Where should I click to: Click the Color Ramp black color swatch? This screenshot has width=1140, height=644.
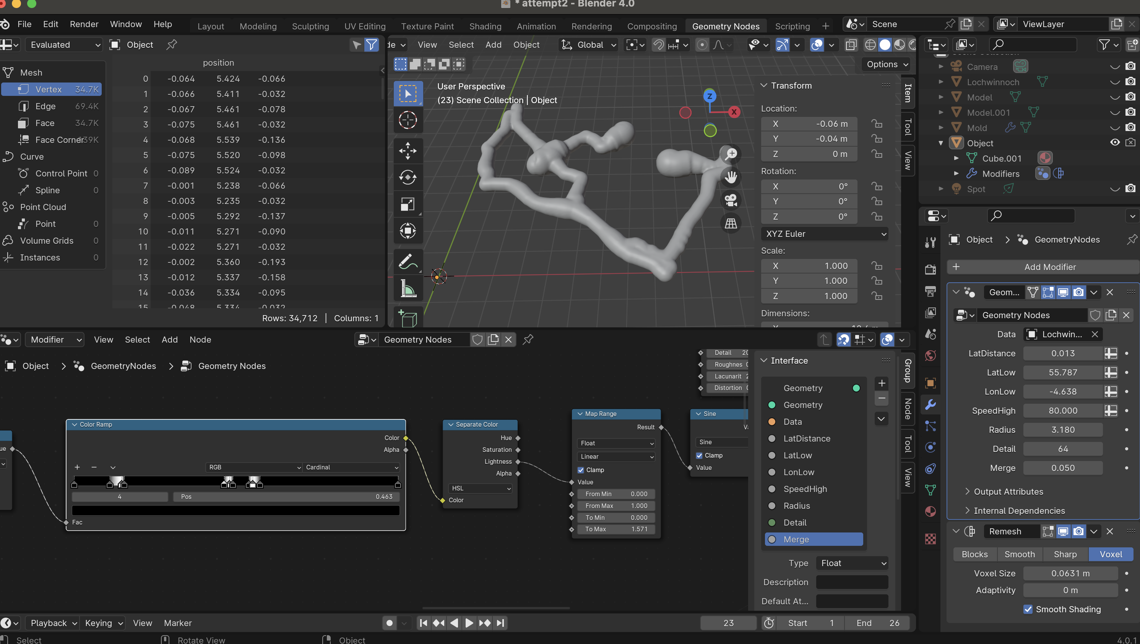[236, 510]
